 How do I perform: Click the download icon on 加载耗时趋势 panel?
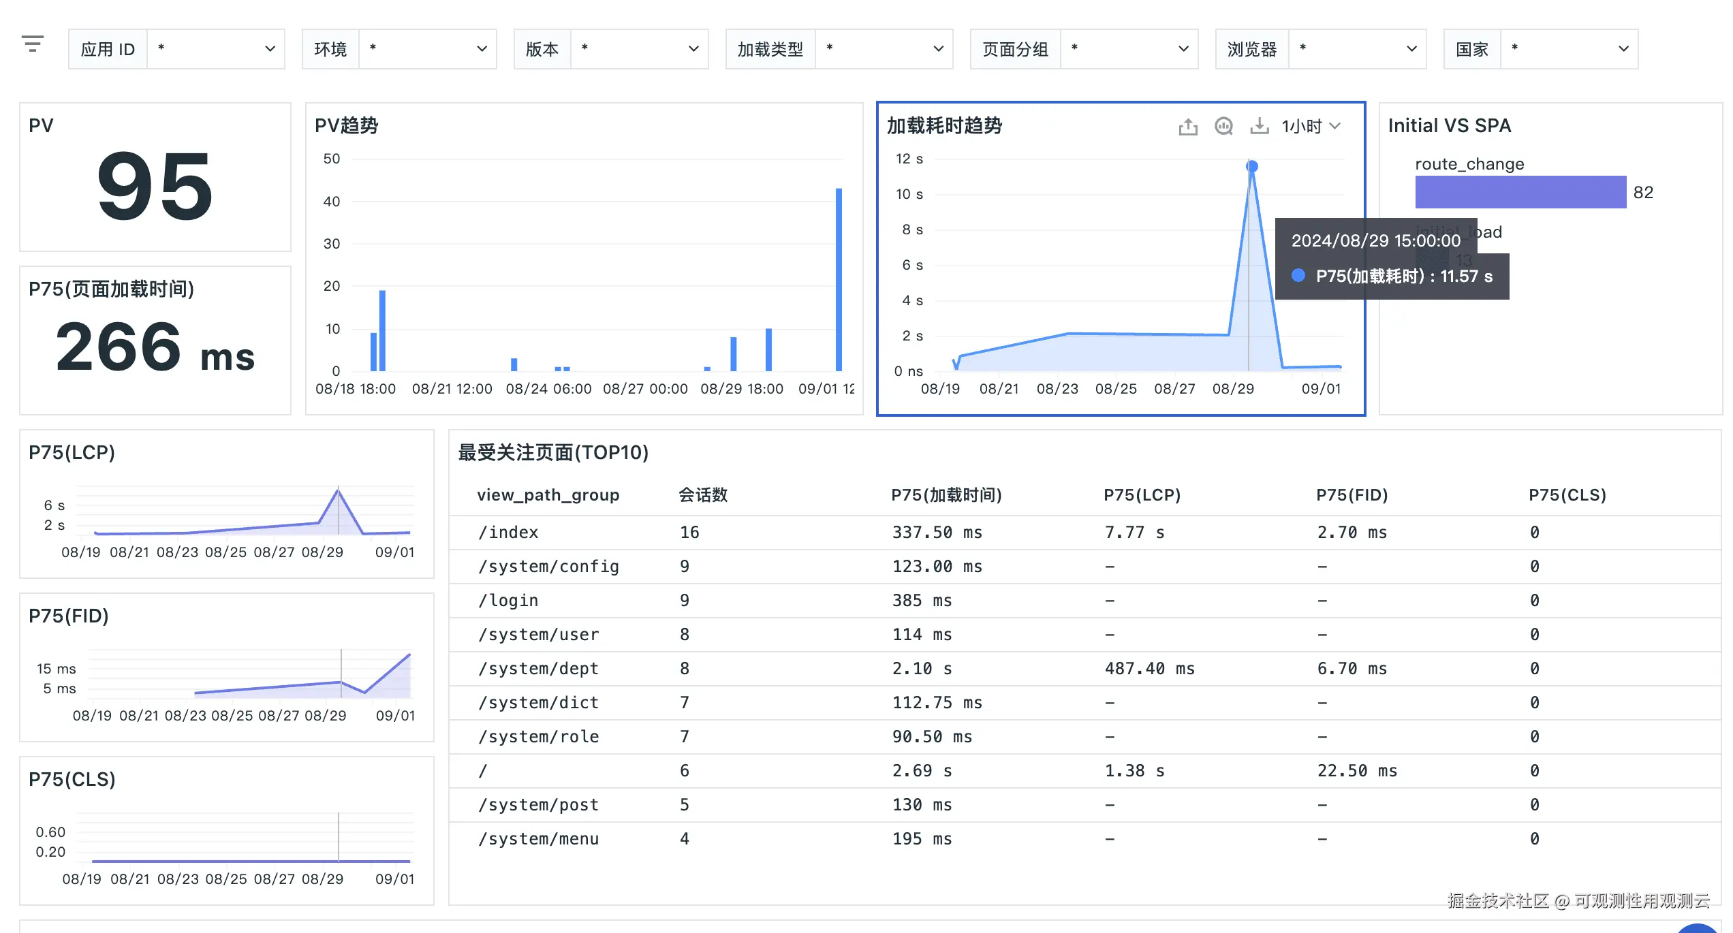[x=1259, y=127]
